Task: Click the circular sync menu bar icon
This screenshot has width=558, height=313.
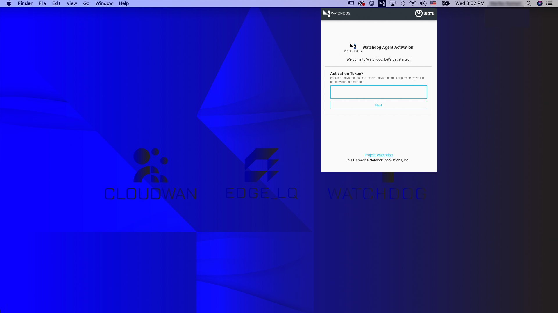Action: (x=372, y=3)
